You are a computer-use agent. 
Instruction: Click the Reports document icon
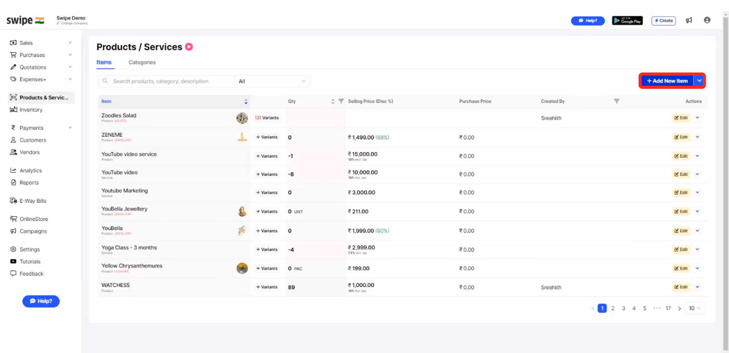pos(13,183)
